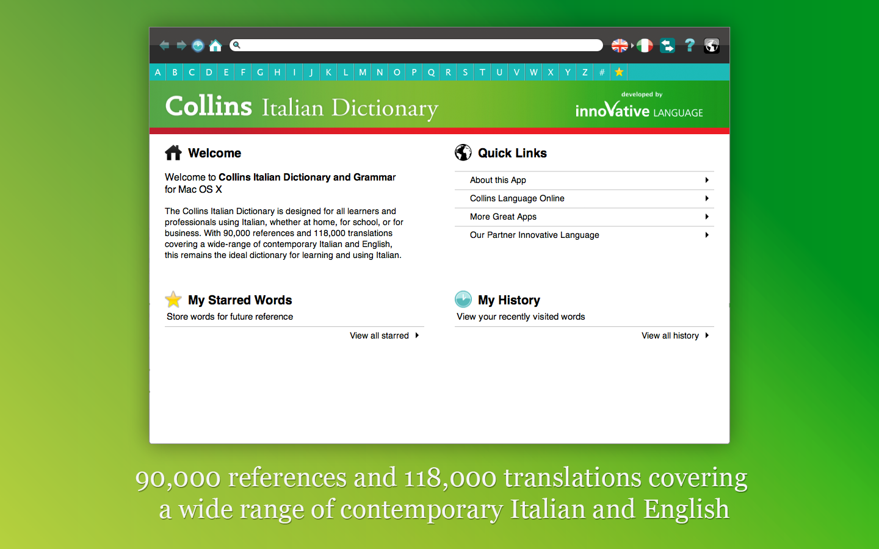Click View all history link

pyautogui.click(x=670, y=335)
